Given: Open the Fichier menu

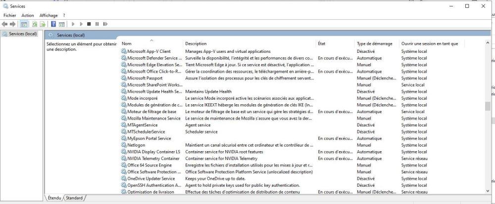Looking at the screenshot, I should tap(10, 16).
